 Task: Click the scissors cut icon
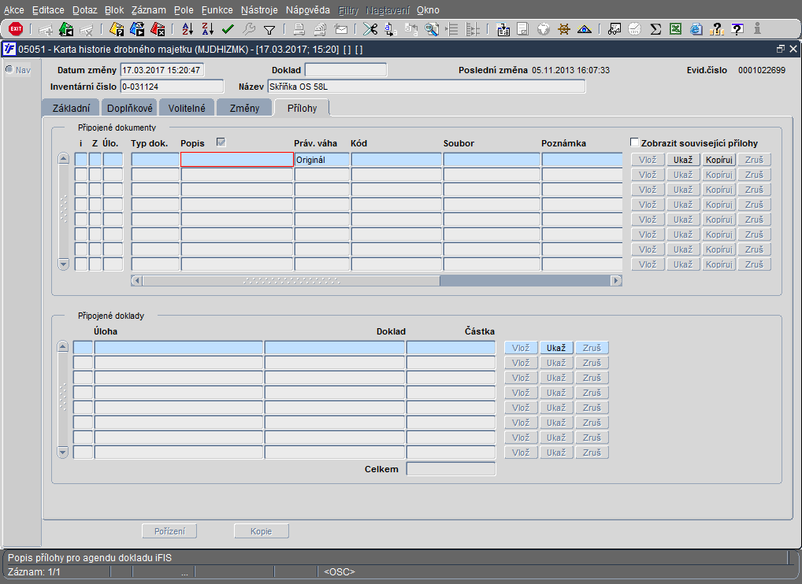[x=370, y=29]
